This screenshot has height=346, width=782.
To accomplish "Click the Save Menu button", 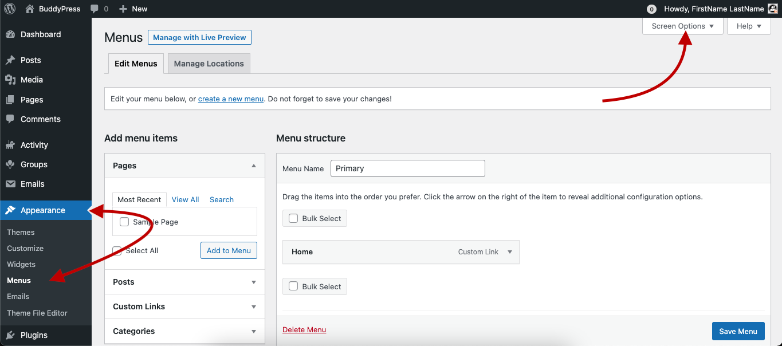I will tap(738, 331).
